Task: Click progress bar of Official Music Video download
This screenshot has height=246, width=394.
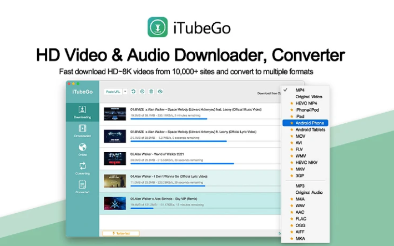Action: 205,119
